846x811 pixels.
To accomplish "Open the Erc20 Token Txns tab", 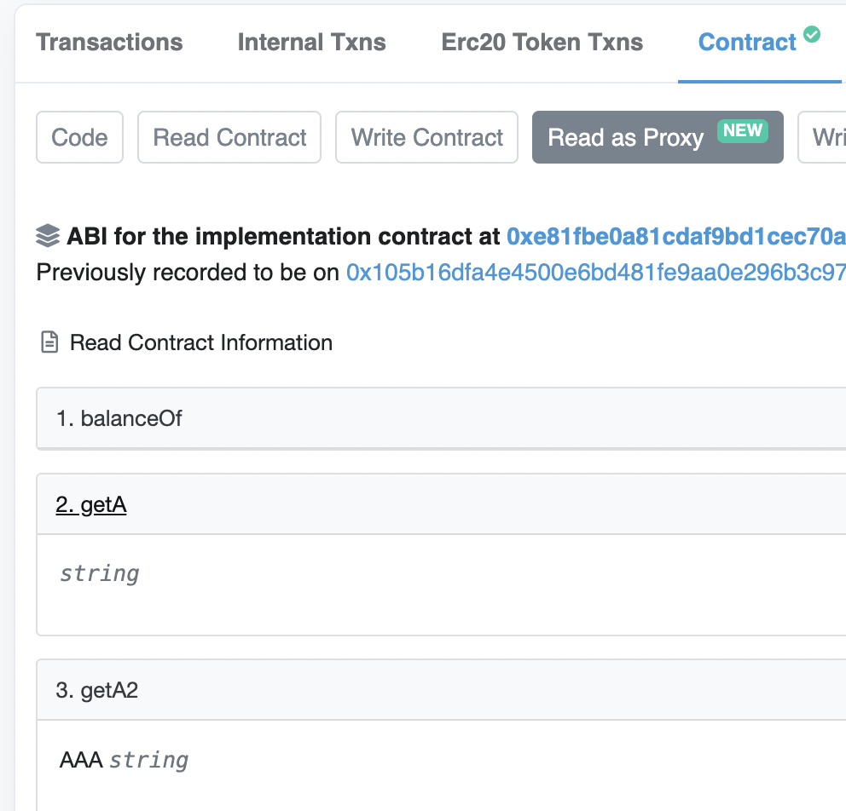I will click(542, 42).
